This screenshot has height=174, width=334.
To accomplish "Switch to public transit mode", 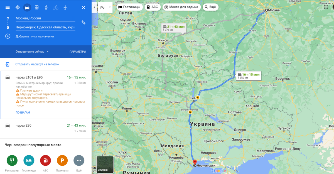I will [37, 8].
